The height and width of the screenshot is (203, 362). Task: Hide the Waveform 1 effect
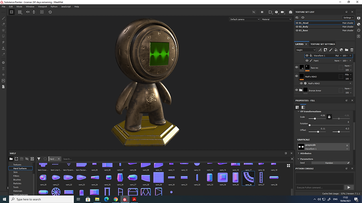tap(307, 56)
